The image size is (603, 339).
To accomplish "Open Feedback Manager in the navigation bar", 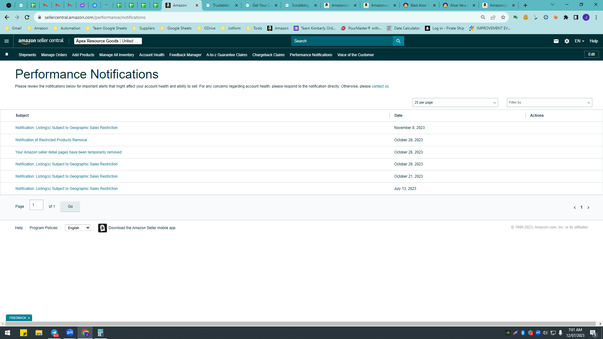I will [185, 55].
